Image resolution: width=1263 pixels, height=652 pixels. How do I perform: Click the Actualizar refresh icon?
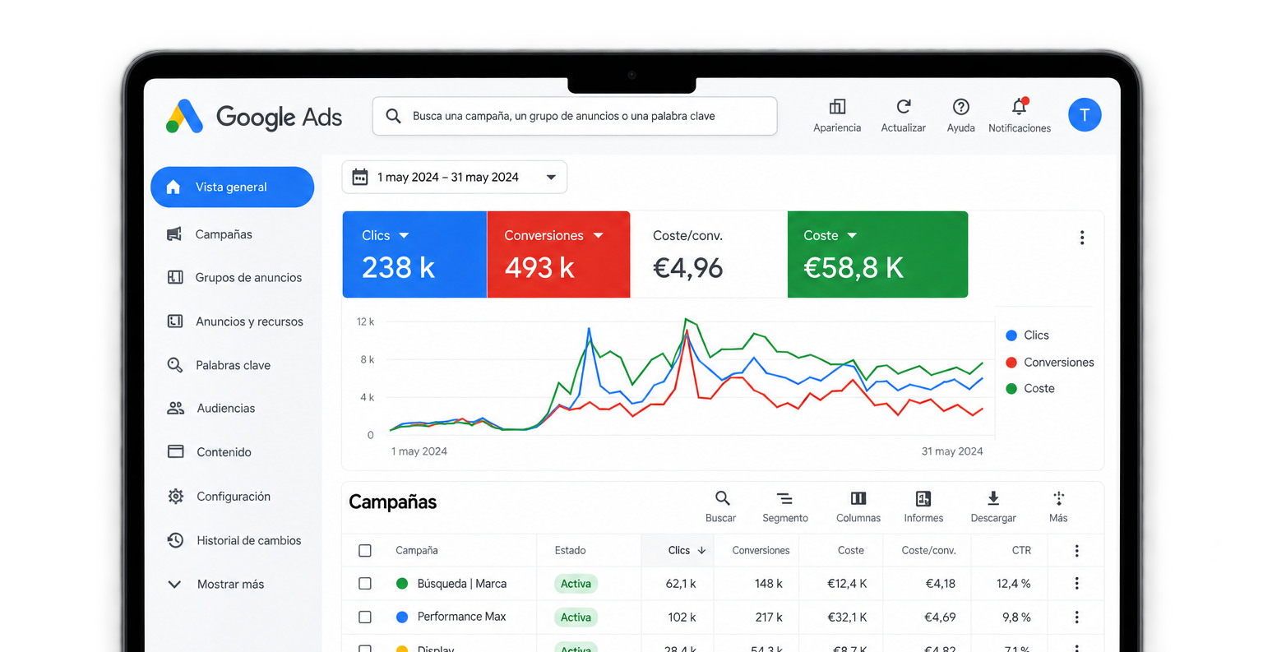pyautogui.click(x=903, y=107)
